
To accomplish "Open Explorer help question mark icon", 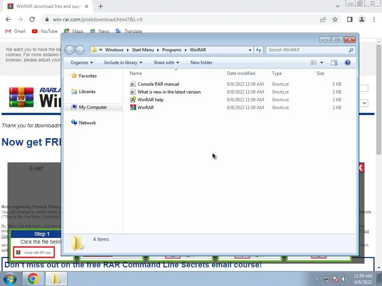I will pos(348,63).
